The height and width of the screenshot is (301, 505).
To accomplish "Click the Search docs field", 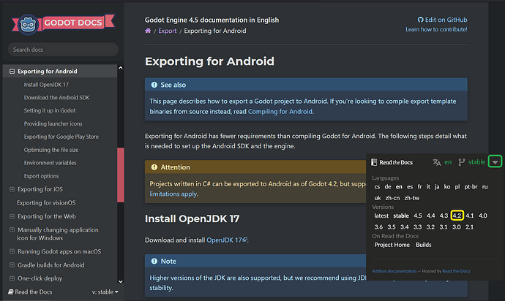I will [62, 50].
